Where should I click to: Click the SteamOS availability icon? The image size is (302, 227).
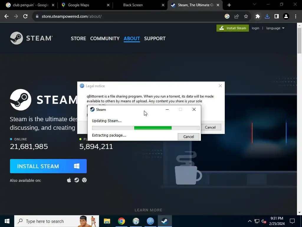(x=77, y=180)
